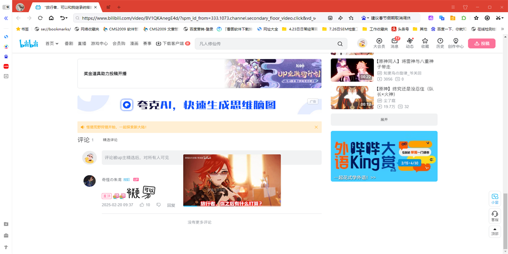Switch to the 番剧 menu item
This screenshot has width=508, height=254.
coord(69,44)
